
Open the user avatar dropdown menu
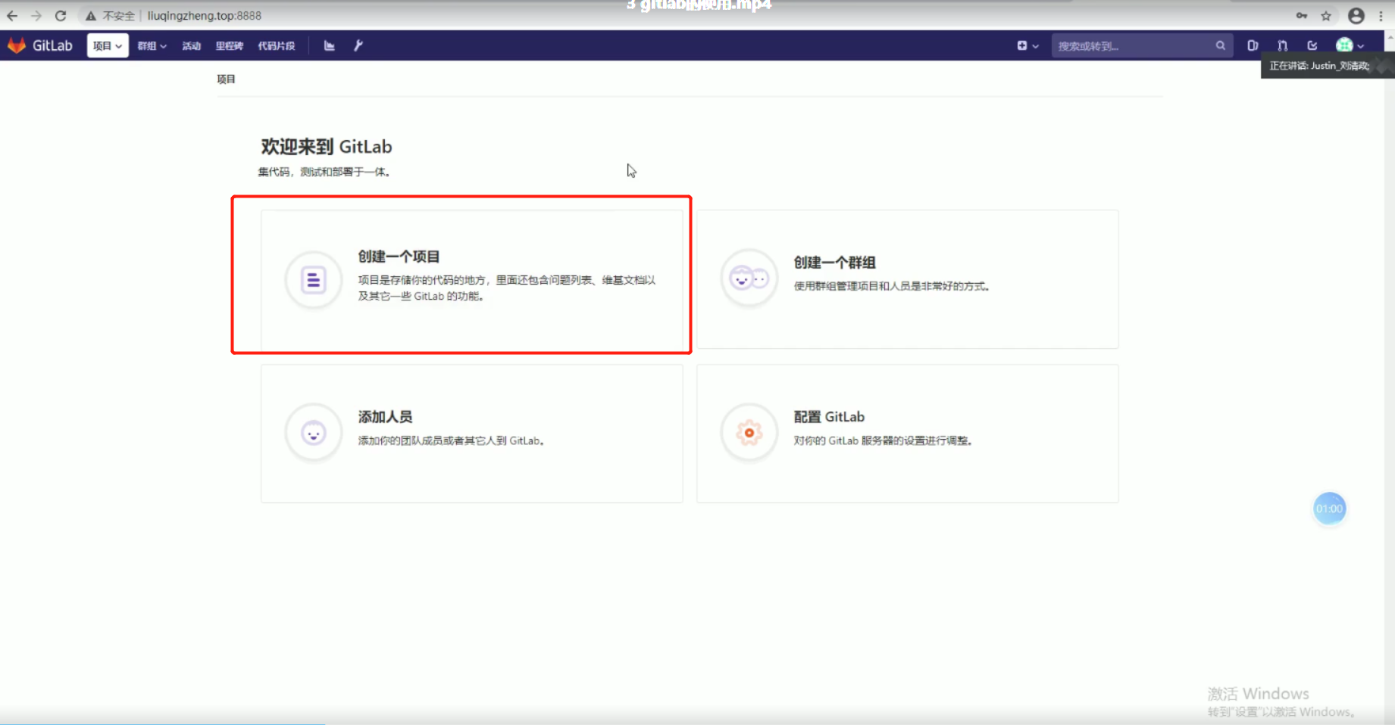click(x=1350, y=45)
